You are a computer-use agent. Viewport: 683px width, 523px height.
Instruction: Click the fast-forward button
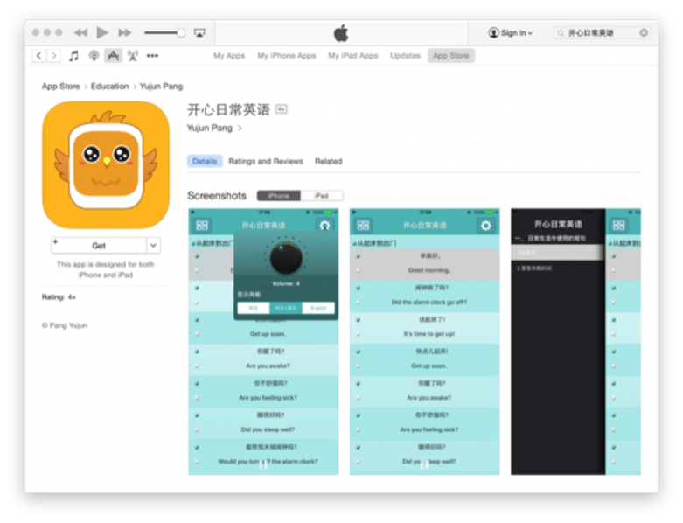click(124, 32)
